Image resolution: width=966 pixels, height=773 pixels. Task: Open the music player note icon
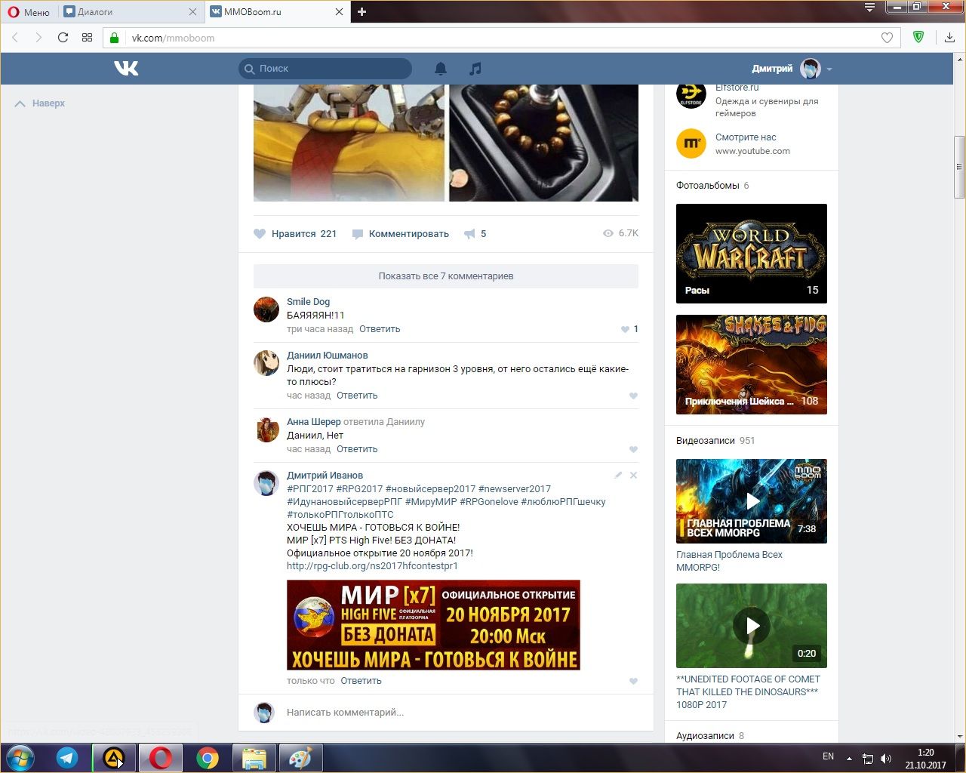(x=475, y=69)
